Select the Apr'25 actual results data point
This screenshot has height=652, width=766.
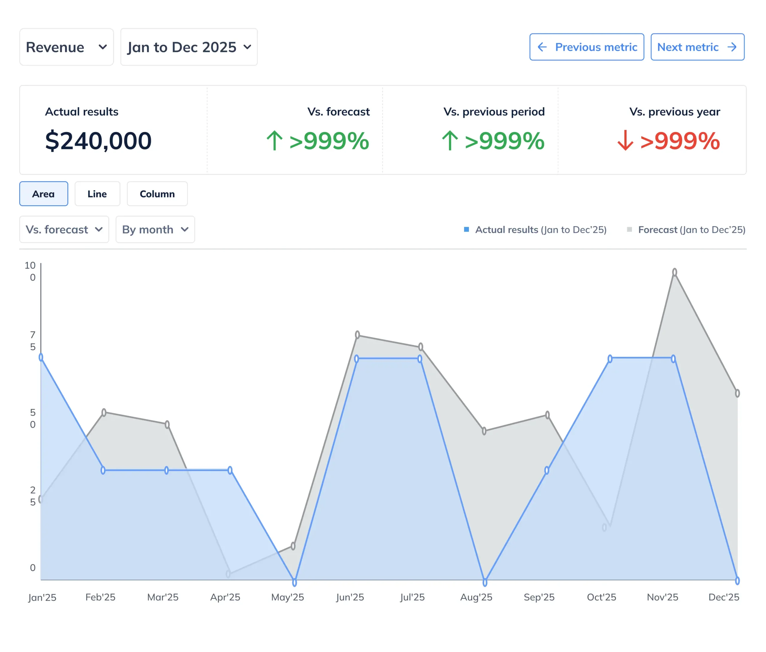click(x=230, y=470)
